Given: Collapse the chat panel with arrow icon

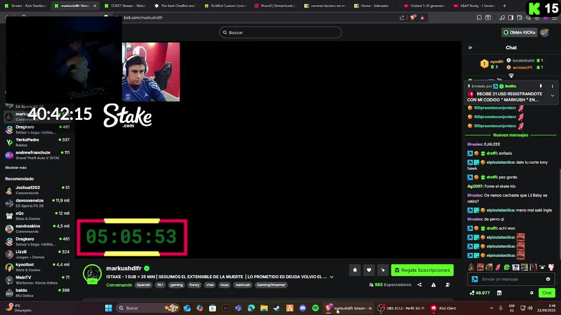Looking at the screenshot, I should tap(470, 48).
